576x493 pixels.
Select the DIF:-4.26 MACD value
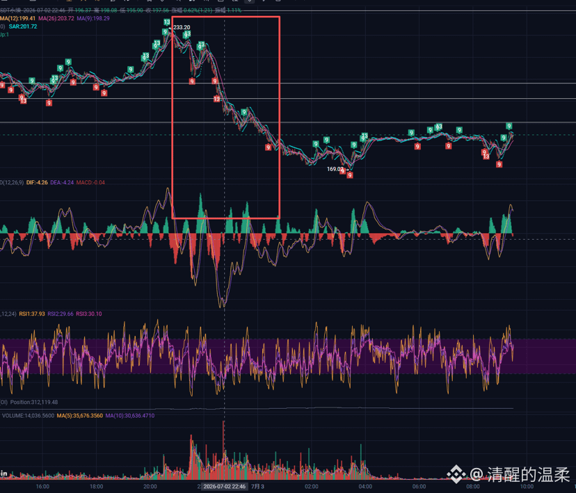point(37,182)
